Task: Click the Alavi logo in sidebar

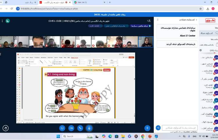Action: tap(210, 20)
